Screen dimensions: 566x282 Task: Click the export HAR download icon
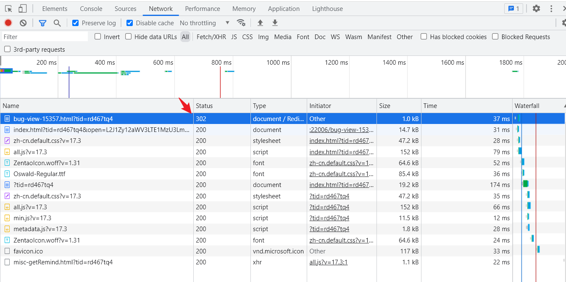[275, 23]
